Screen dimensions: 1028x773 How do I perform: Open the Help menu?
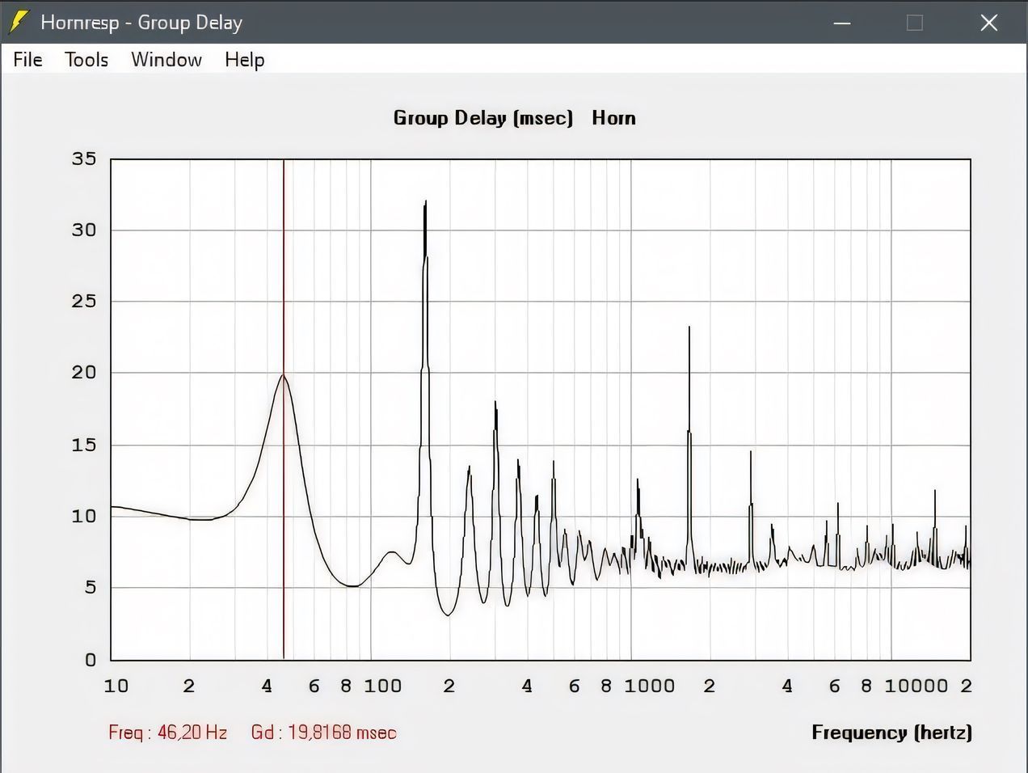point(244,60)
